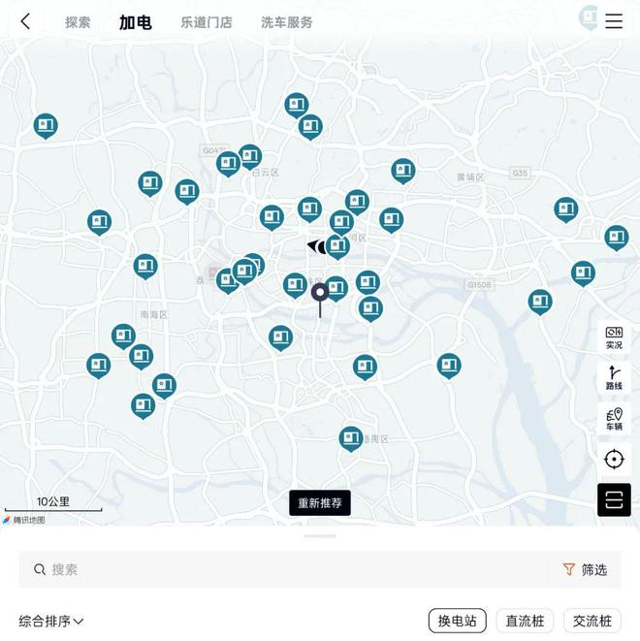
Task: Toggle the 交流桩 filter chip
Action: tap(592, 621)
